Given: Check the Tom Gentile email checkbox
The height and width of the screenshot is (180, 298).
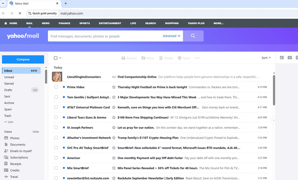Looking at the screenshot, I should tap(56, 97).
